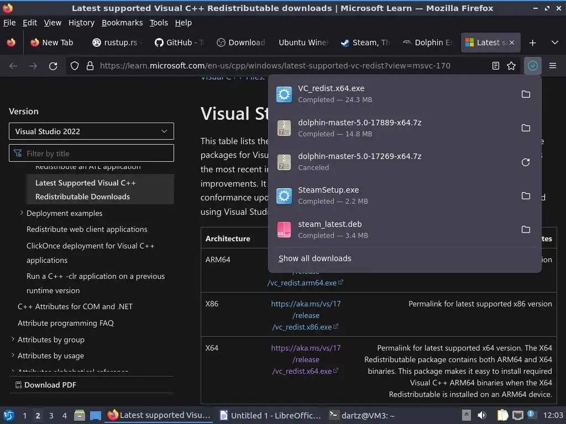The image size is (566, 424).
Task: Open a new tab with plus button
Action: [x=532, y=43]
